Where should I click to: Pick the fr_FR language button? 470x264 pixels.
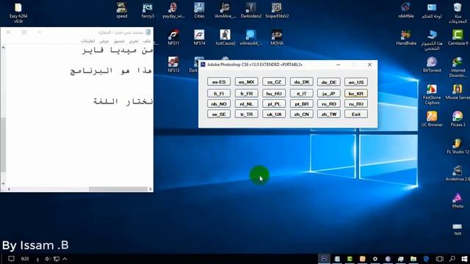coord(247,93)
